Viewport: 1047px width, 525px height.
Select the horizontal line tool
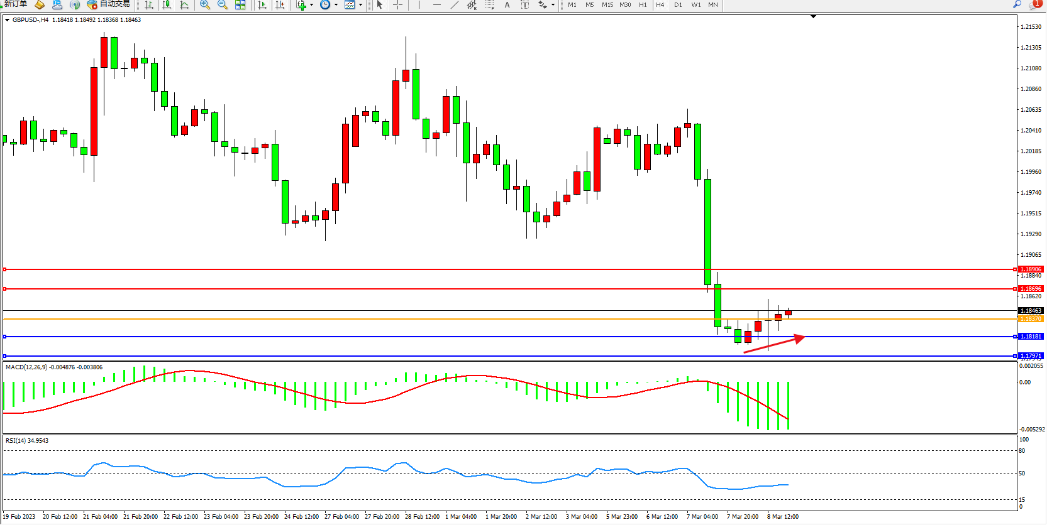(x=437, y=5)
